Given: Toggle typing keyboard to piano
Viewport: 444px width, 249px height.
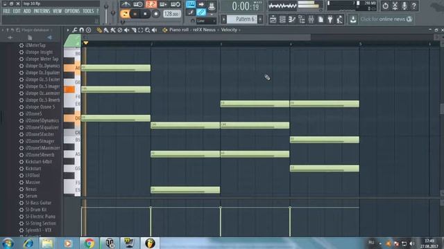Looking at the screenshot, I should [191, 4].
